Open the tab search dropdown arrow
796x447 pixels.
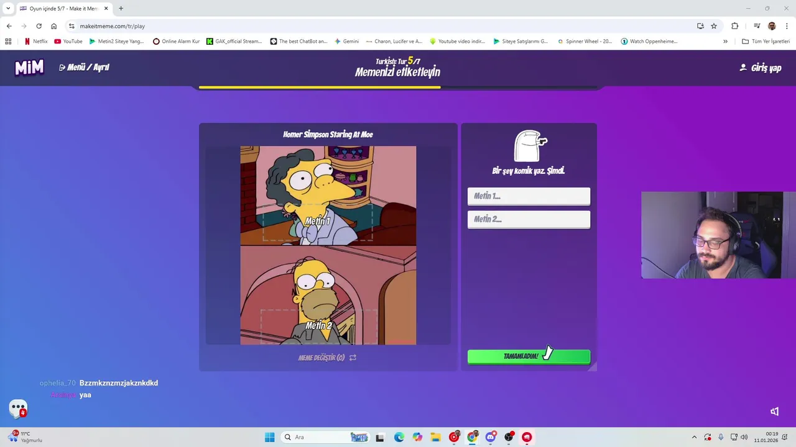8,9
